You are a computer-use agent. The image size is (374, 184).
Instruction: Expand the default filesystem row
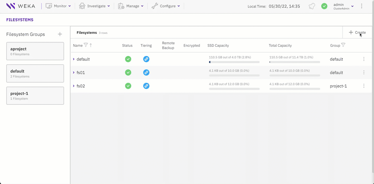pyautogui.click(x=74, y=59)
